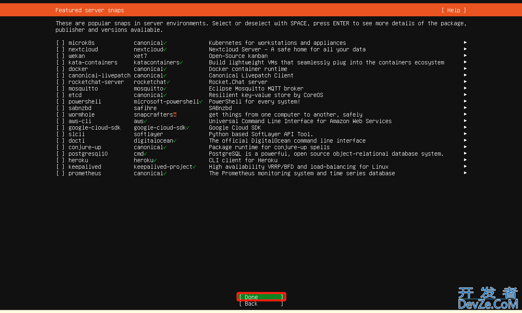Expand the wekan row details arrow
This screenshot has width=522, height=313.
click(465, 55)
